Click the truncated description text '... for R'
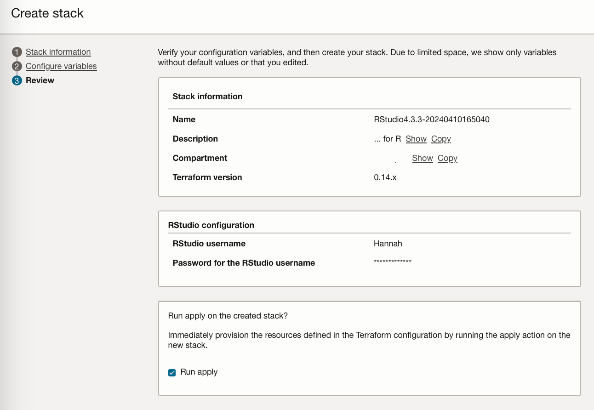This screenshot has height=410, width=594. click(388, 139)
